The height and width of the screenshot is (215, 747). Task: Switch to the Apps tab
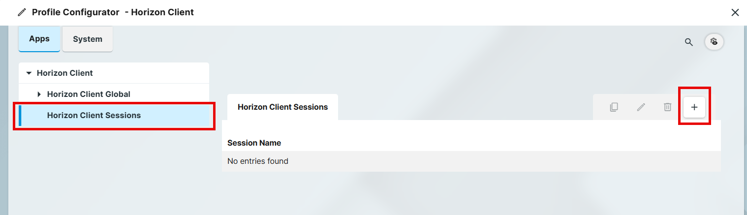39,39
